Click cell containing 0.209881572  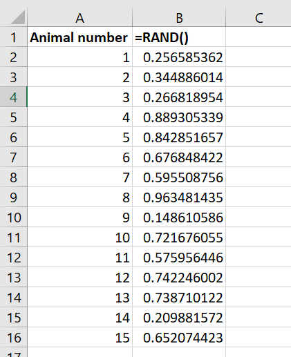(179, 317)
